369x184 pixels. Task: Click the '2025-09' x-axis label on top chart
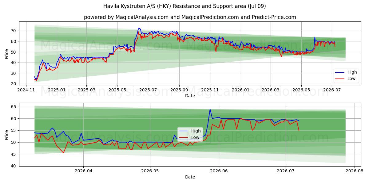[x=179, y=90]
